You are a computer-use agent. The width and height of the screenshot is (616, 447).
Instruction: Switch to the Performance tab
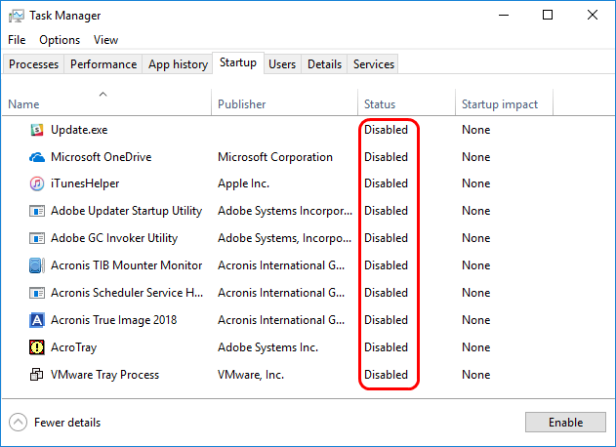(x=103, y=64)
